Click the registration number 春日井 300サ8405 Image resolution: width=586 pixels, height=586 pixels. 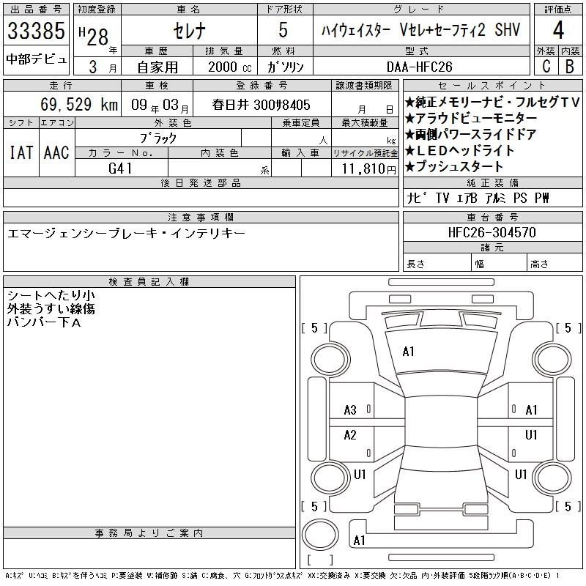pyautogui.click(x=262, y=105)
